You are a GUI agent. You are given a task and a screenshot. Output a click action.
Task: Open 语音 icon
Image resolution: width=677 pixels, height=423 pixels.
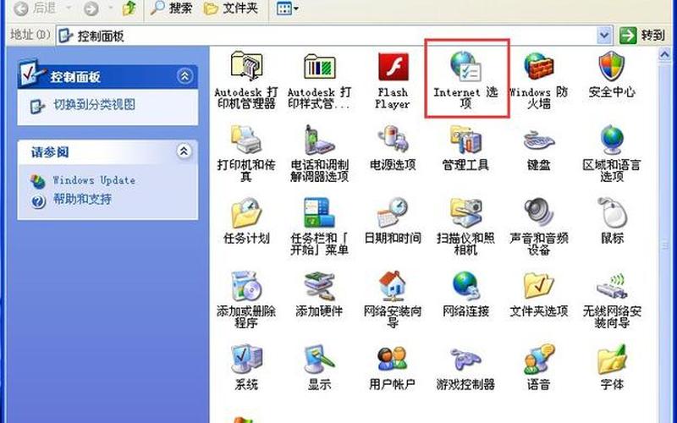coord(539,359)
